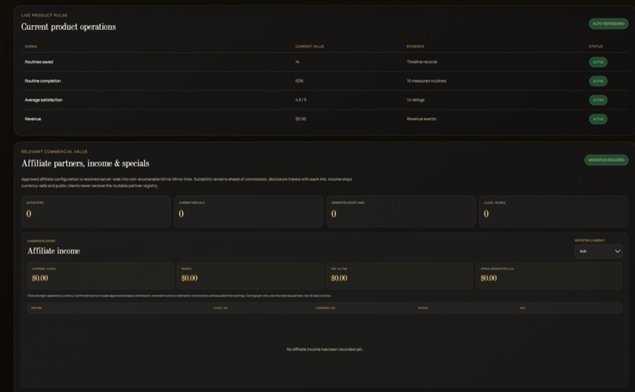Select the 'Routine completion' signal label

point(43,81)
